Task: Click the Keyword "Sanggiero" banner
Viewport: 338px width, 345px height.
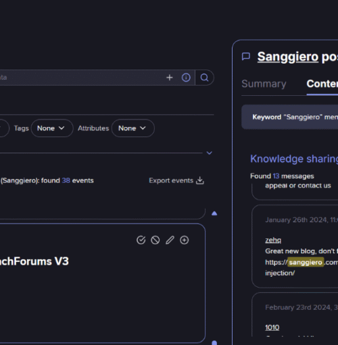Action: tap(290, 117)
